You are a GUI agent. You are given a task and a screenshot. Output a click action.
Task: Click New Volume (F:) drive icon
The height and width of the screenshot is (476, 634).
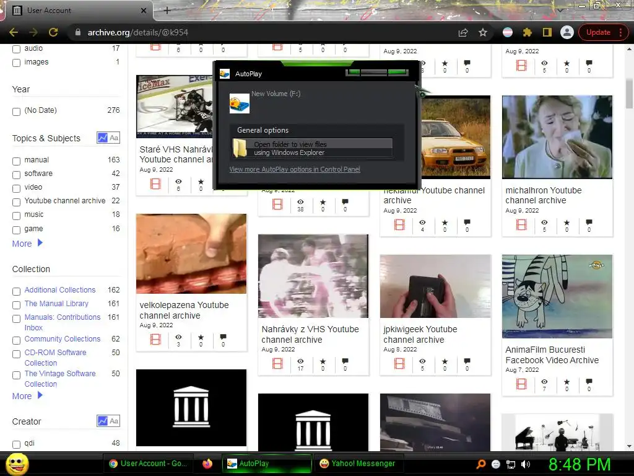[x=240, y=104]
